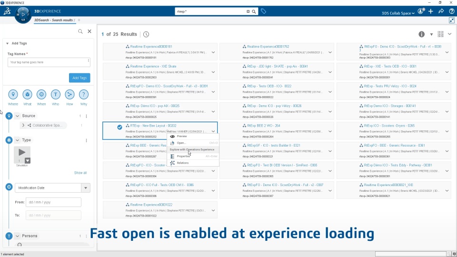Open Realtime Experience00001022 result link
Screen dimensions: 457x257
pos(151,205)
